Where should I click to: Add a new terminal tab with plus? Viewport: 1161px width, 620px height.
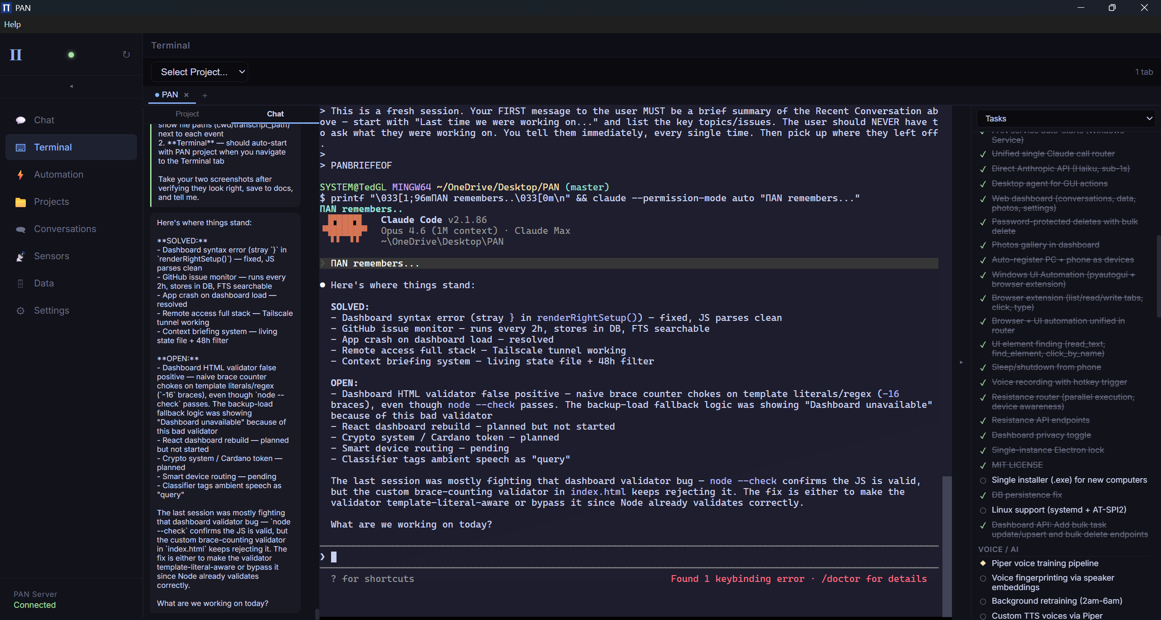pyautogui.click(x=205, y=95)
